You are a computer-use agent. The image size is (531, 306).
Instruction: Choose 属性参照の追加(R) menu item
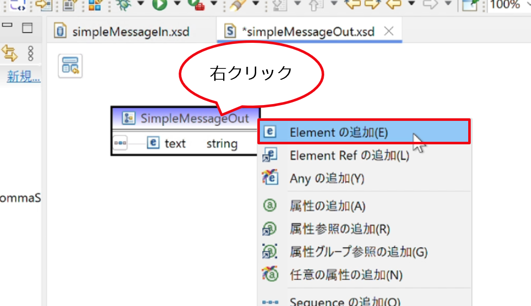coord(364,229)
